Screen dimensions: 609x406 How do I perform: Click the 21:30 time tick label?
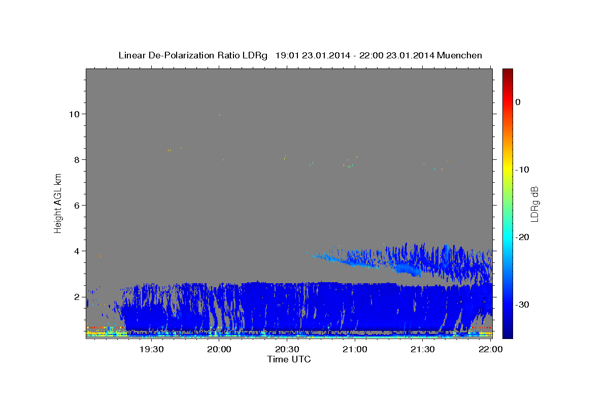423,349
